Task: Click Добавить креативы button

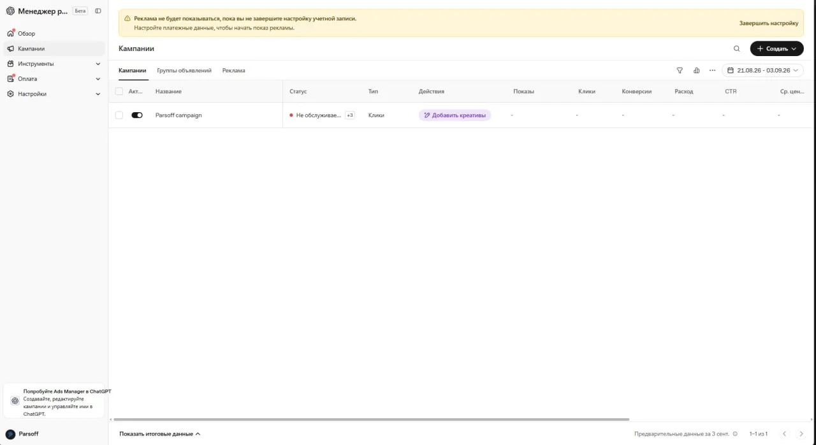Action: [455, 115]
